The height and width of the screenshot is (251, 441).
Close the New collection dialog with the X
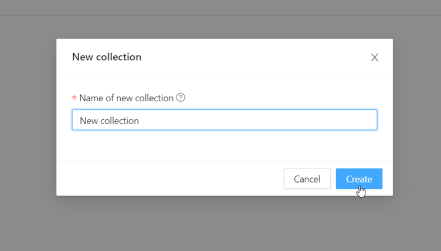click(x=375, y=57)
